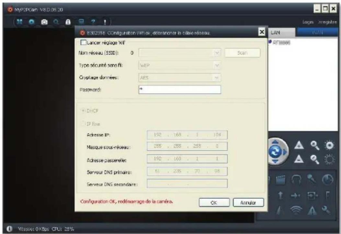
Task: Click the monitor screen icon in toolbar
Action: click(x=81, y=22)
